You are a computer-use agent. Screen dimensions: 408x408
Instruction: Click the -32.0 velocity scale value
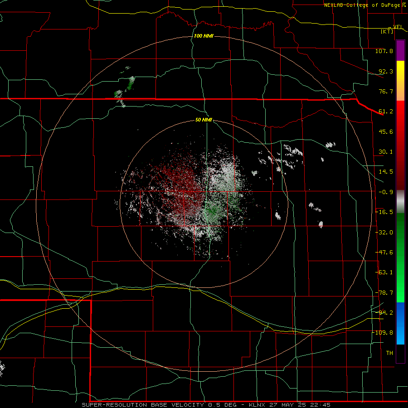pos(384,233)
